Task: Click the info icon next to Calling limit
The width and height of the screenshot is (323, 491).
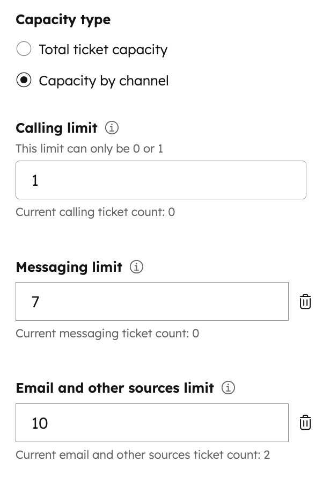Action: point(112,128)
